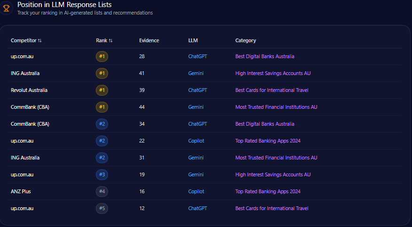Viewport: 412px width, 227px height.
Task: Open ChatGPT link in Revolut Australia row
Action: [x=197, y=90]
